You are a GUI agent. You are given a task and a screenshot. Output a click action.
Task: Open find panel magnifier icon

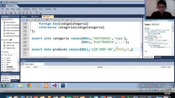point(71,20)
